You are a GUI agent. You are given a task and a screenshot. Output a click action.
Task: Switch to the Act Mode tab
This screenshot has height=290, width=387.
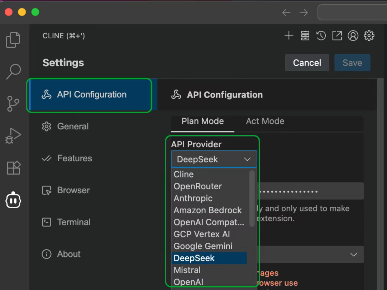tap(265, 121)
